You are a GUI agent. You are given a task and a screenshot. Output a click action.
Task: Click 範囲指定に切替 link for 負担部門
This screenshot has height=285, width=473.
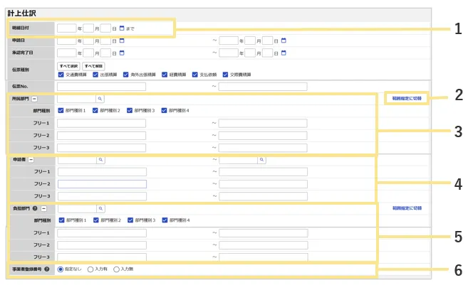(x=406, y=208)
